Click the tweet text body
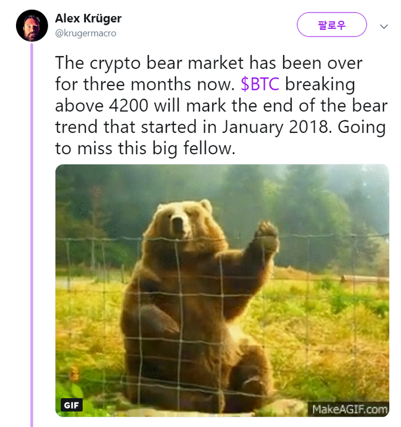The width and height of the screenshot is (401, 427). tap(221, 105)
